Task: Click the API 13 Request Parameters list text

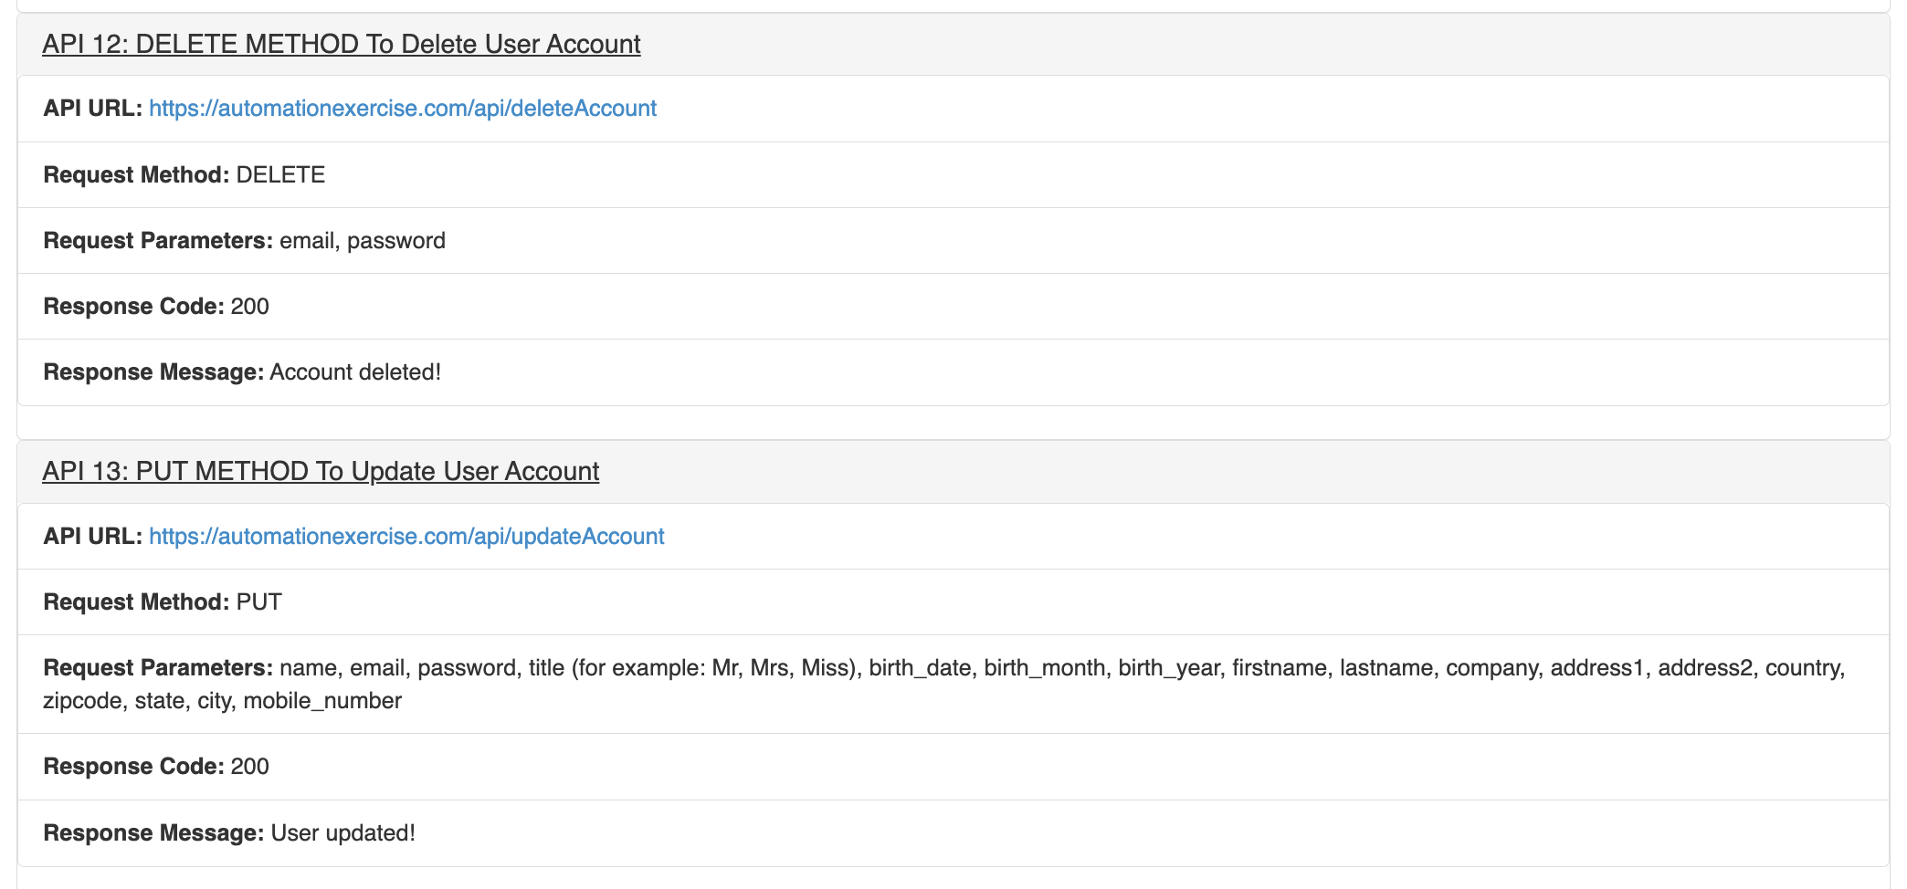Action: click(x=944, y=684)
